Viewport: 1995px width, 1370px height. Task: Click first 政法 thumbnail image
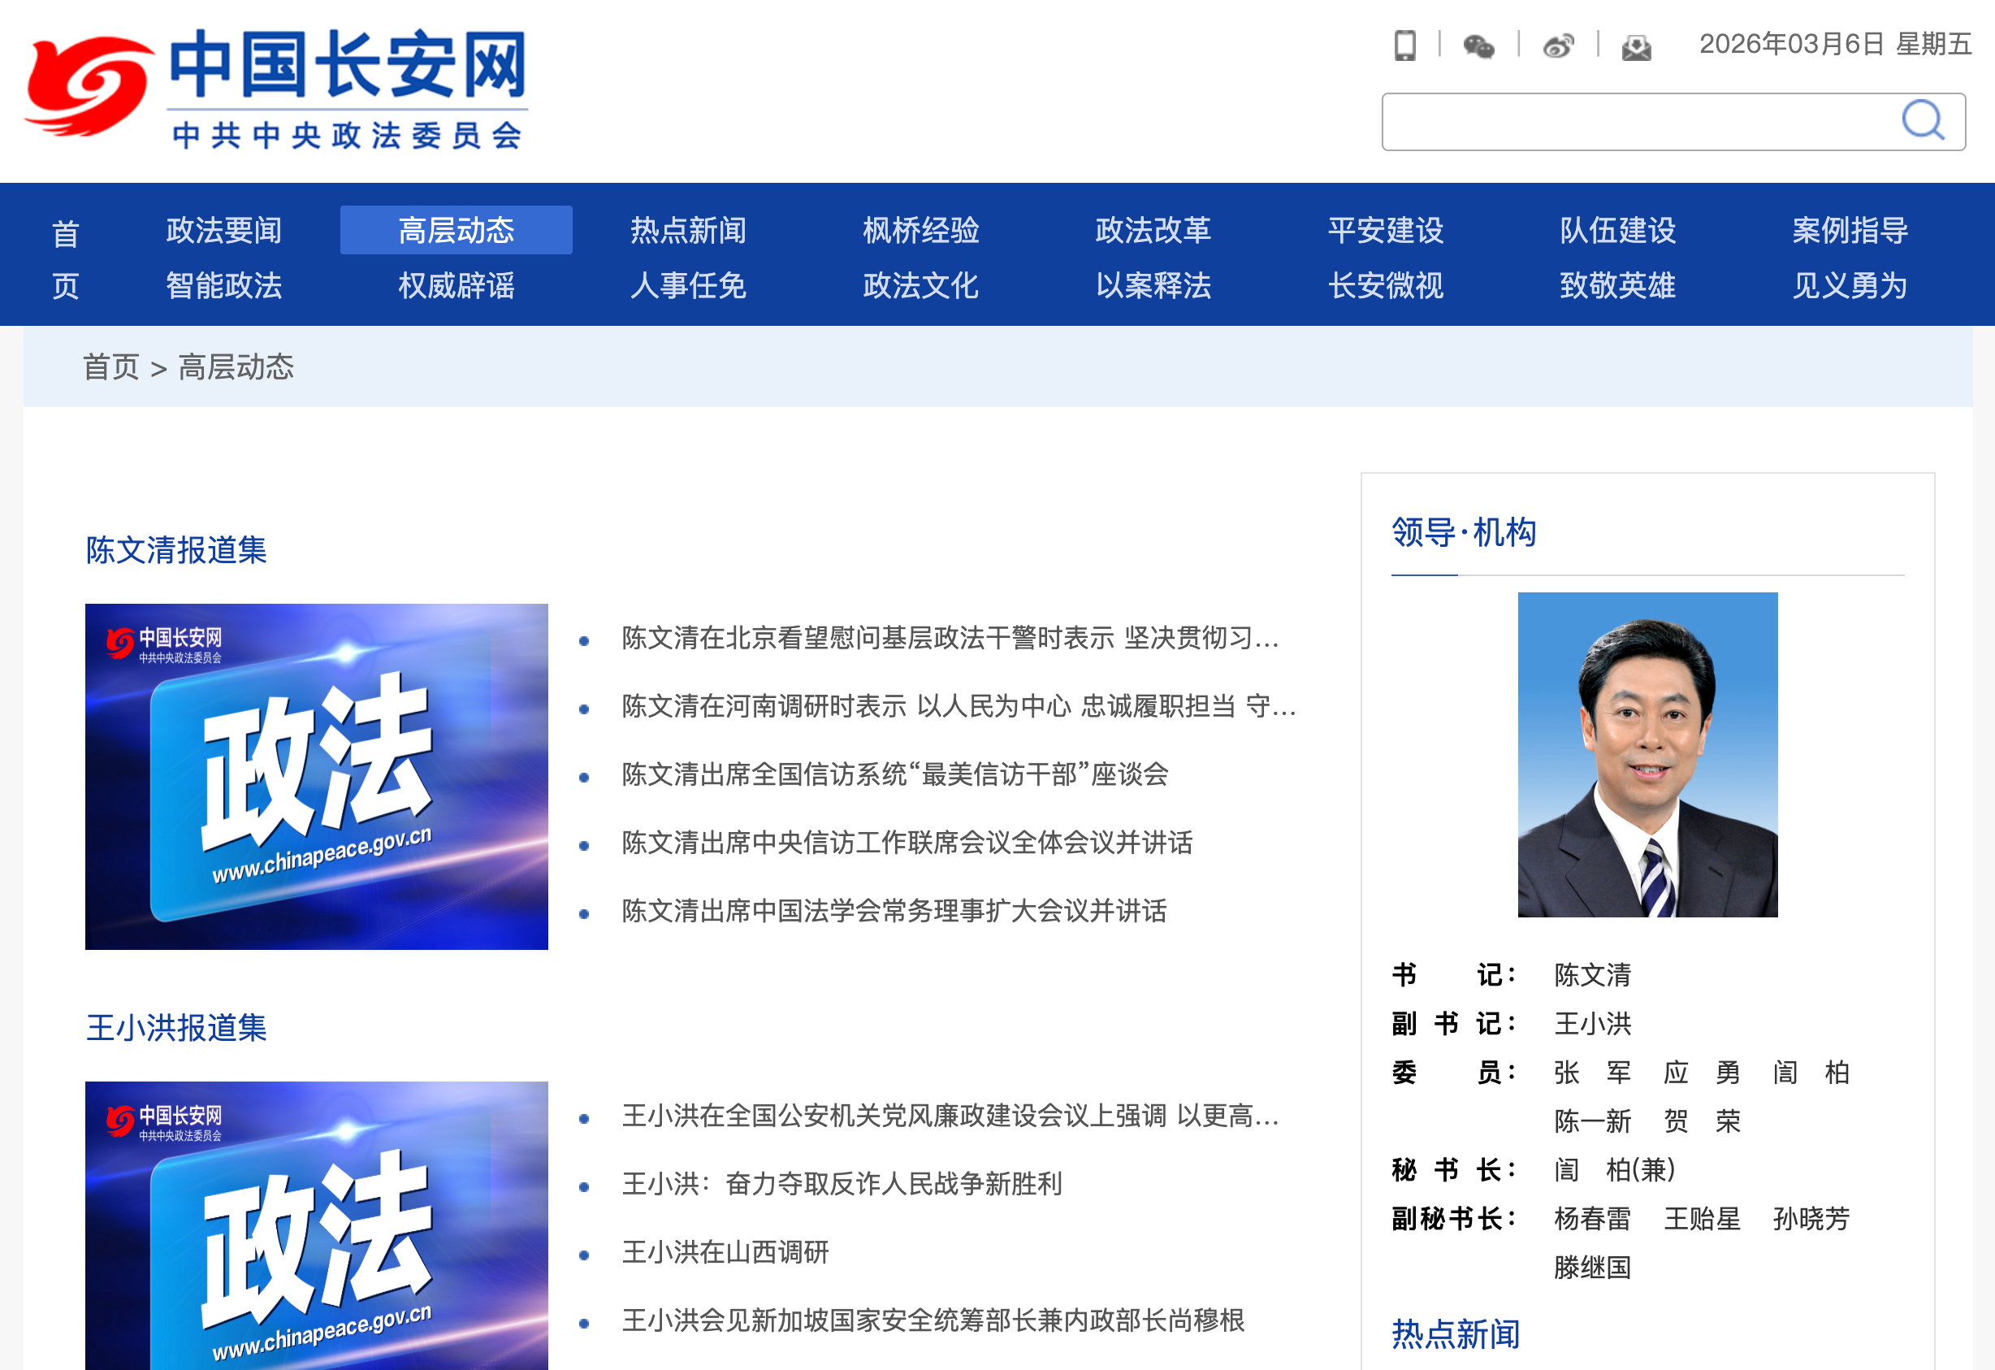click(316, 776)
